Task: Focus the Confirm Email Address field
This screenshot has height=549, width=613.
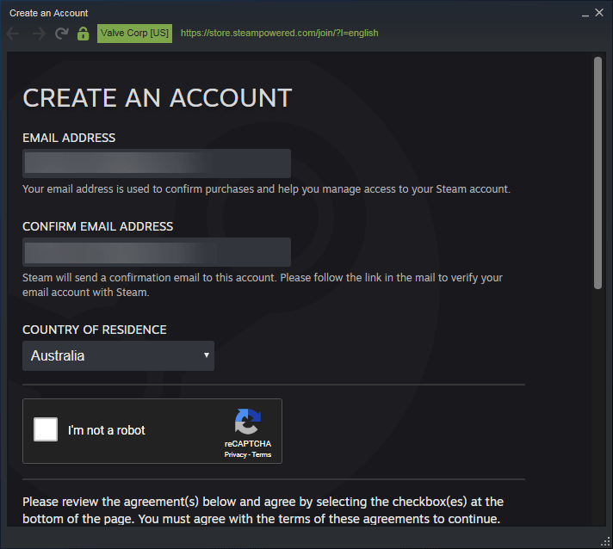Action: point(157,252)
